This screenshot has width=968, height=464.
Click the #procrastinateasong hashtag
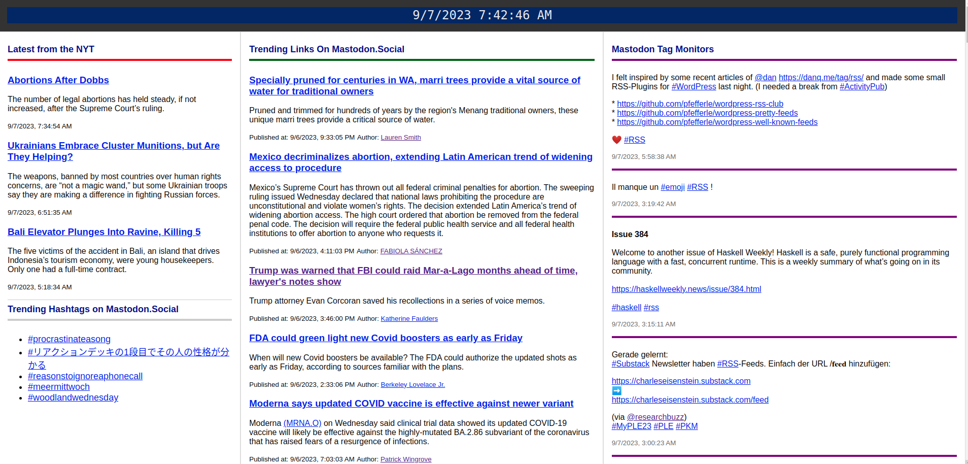[69, 339]
